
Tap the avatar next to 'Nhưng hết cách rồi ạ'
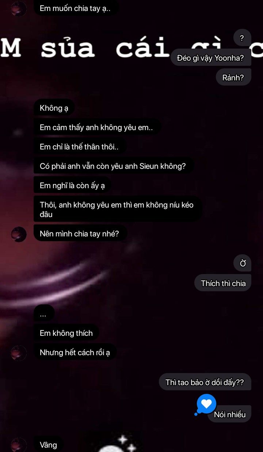click(19, 353)
